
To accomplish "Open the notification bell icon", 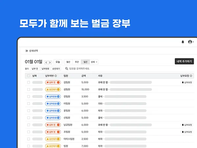I will tap(183, 42).
